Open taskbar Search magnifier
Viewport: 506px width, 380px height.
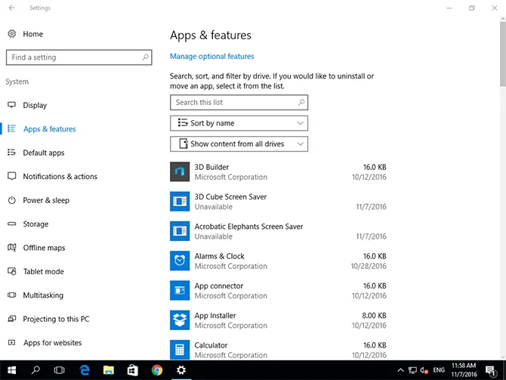click(35, 370)
